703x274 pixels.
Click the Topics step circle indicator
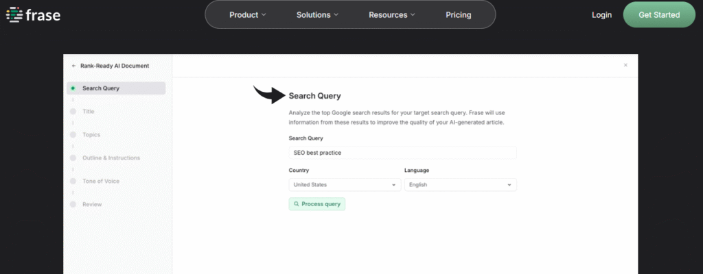[73, 134]
